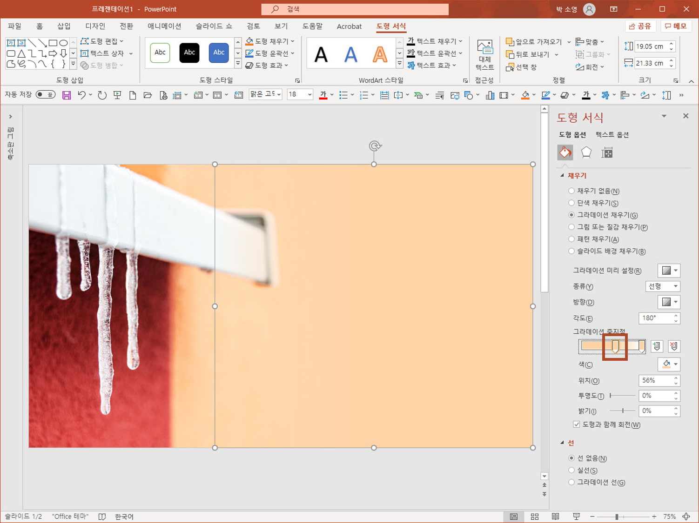699x523 pixels.
Task: Click 앞으로 가져오기 button
Action: coord(534,42)
